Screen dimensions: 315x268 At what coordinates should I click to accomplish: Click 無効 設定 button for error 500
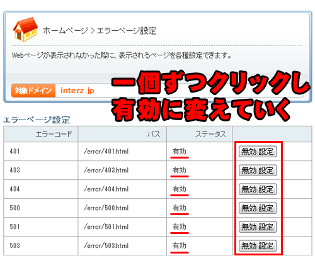tap(258, 208)
